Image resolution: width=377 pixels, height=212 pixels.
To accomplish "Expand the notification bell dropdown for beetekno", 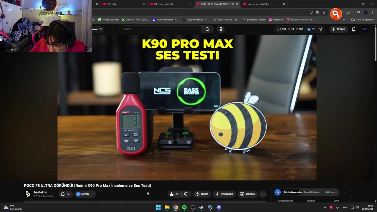I will [69, 194].
